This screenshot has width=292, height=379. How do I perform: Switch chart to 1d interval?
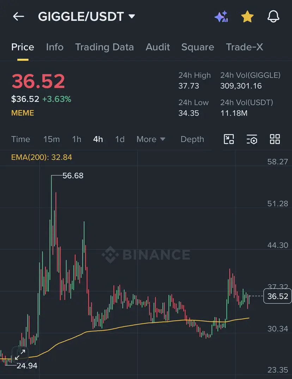point(120,139)
